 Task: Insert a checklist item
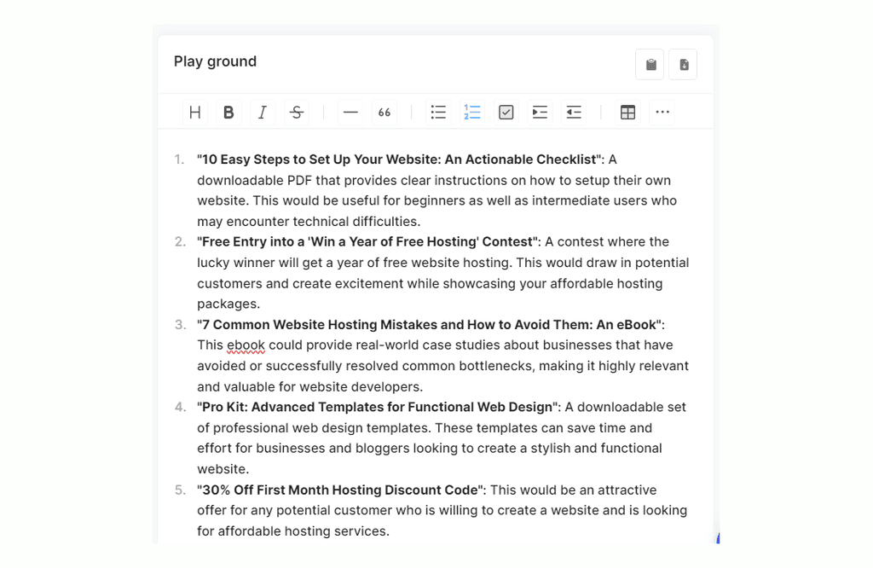pyautogui.click(x=506, y=112)
